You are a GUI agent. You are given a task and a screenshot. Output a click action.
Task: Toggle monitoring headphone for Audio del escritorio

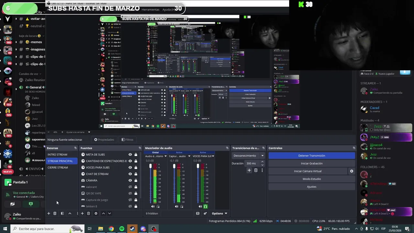coord(158,206)
